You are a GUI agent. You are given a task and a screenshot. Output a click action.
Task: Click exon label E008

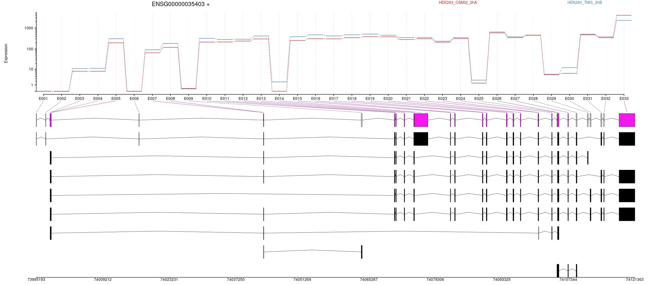pyautogui.click(x=170, y=99)
